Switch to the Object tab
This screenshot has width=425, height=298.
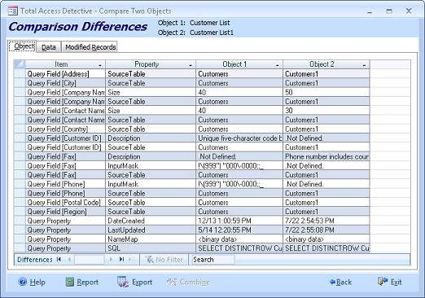pyautogui.click(x=23, y=46)
